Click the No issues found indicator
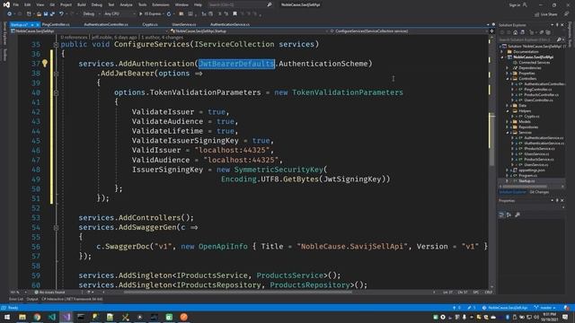 click(x=49, y=292)
